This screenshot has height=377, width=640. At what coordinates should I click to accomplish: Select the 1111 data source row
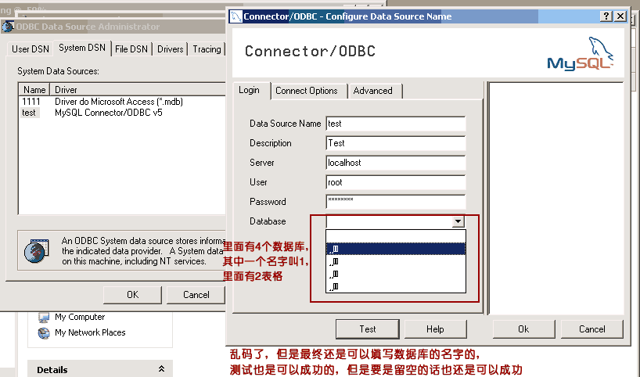point(122,102)
